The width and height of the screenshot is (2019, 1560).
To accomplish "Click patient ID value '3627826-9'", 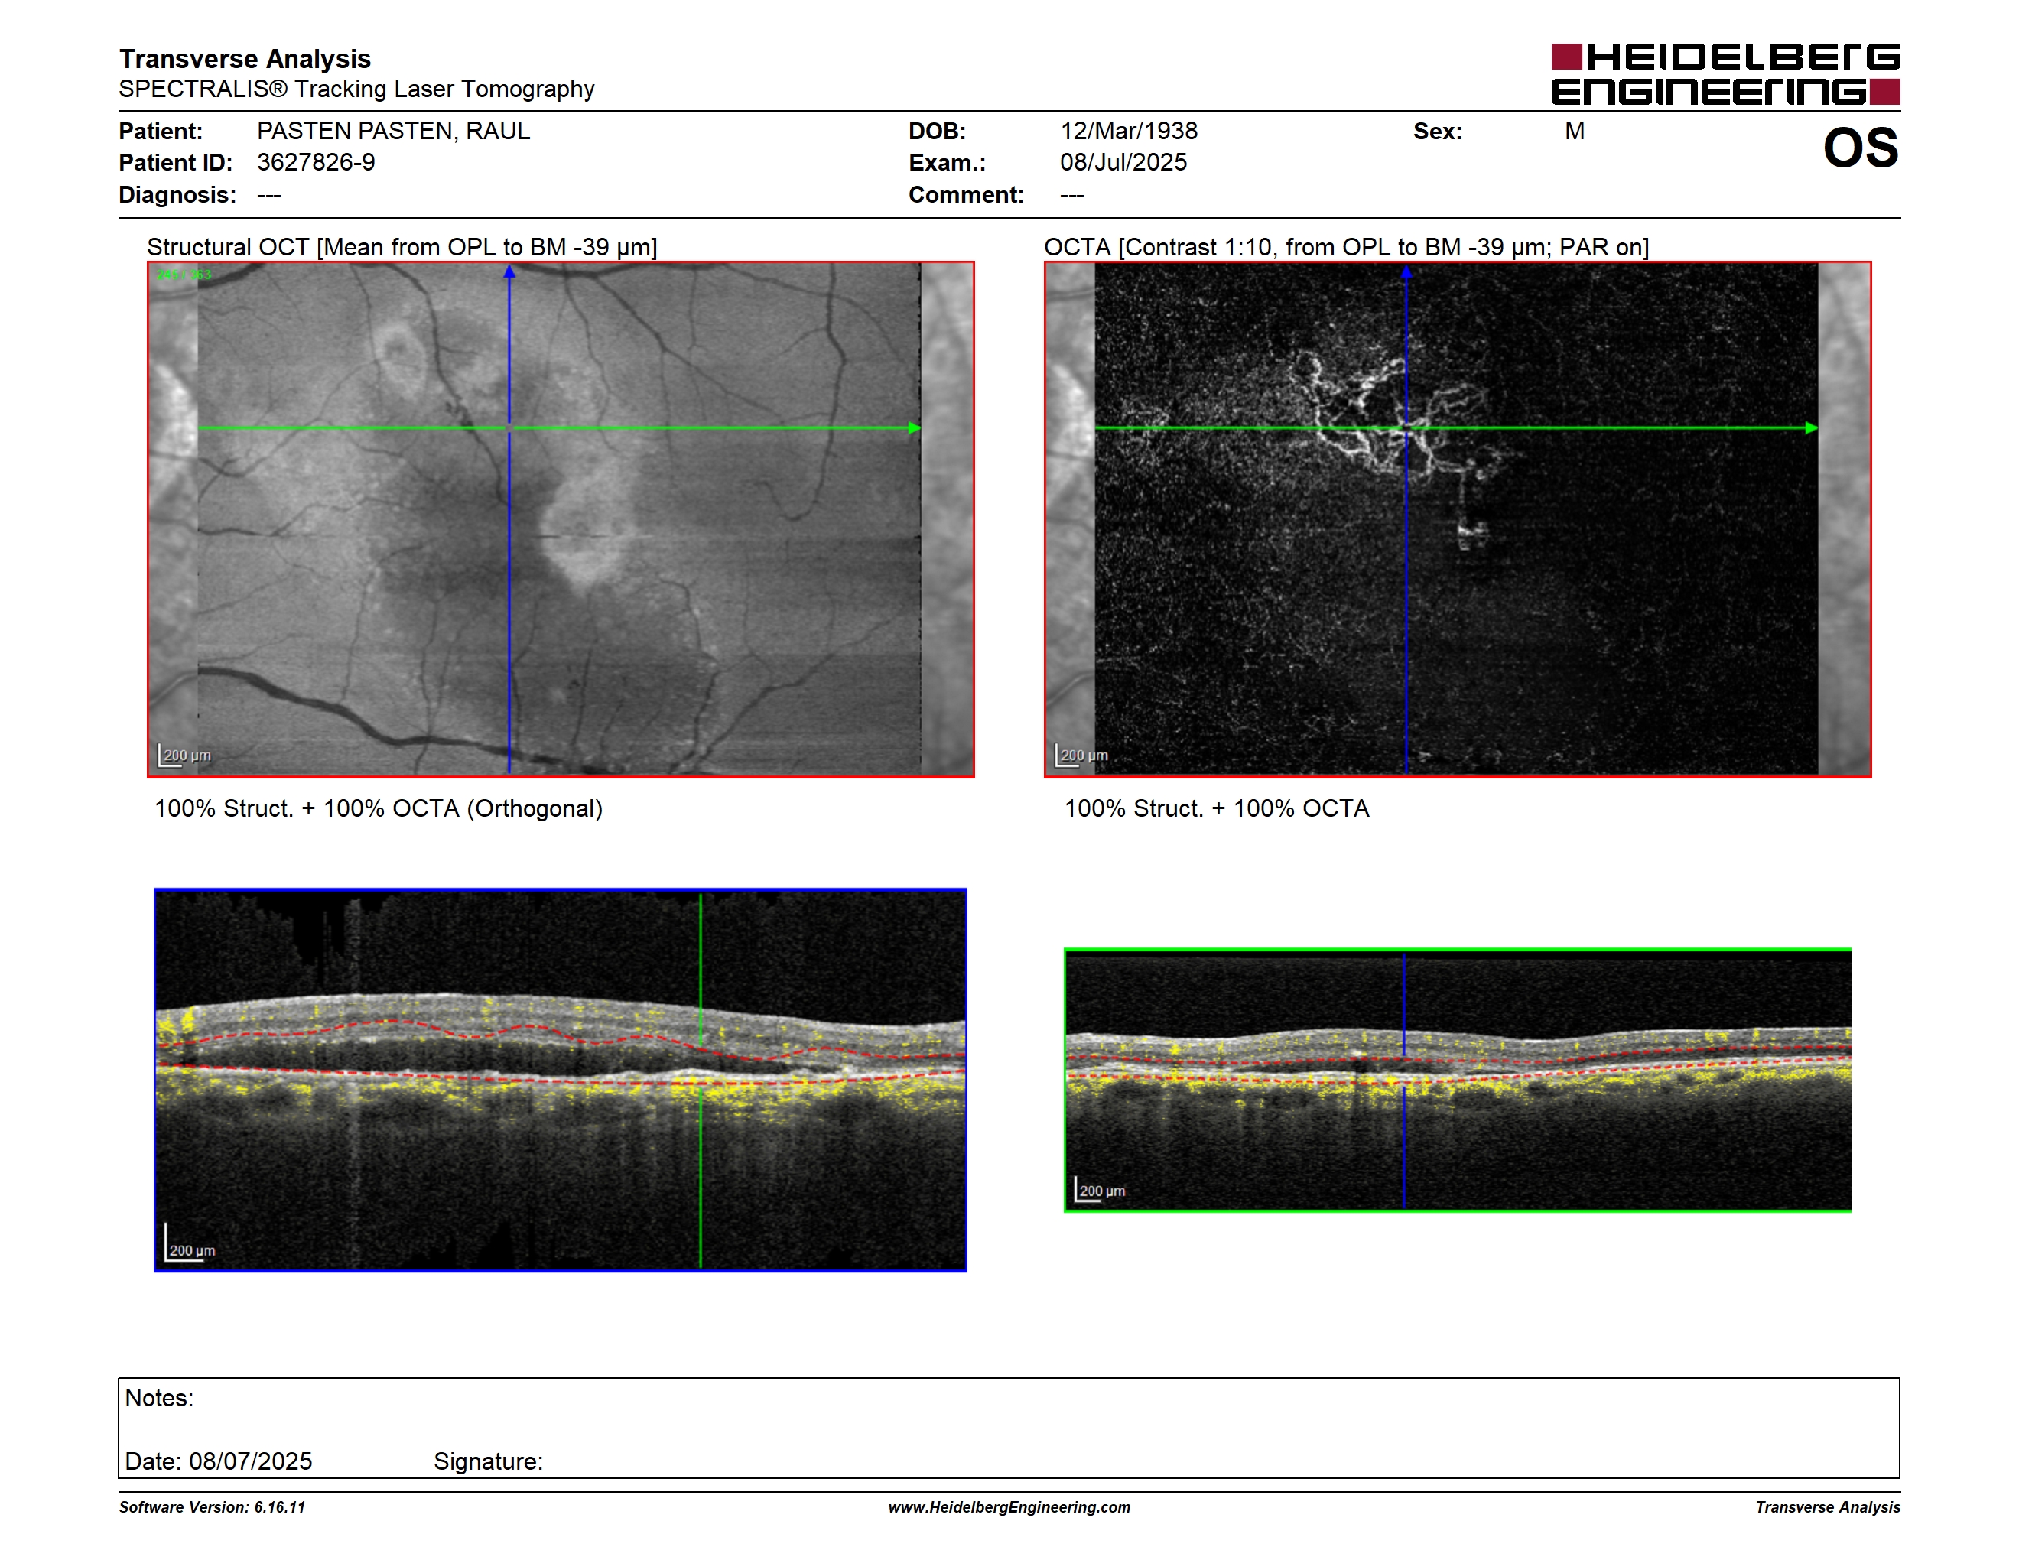I will (316, 163).
